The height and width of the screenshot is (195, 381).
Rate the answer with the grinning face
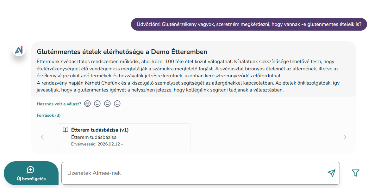pyautogui.click(x=87, y=103)
